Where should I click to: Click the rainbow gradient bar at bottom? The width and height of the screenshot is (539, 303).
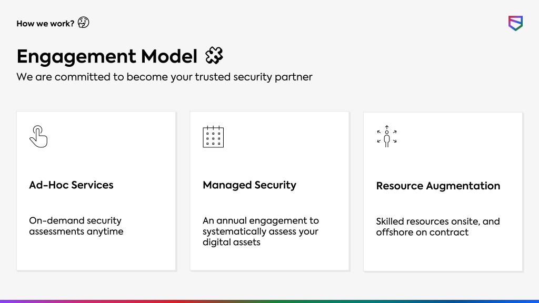tap(269, 301)
